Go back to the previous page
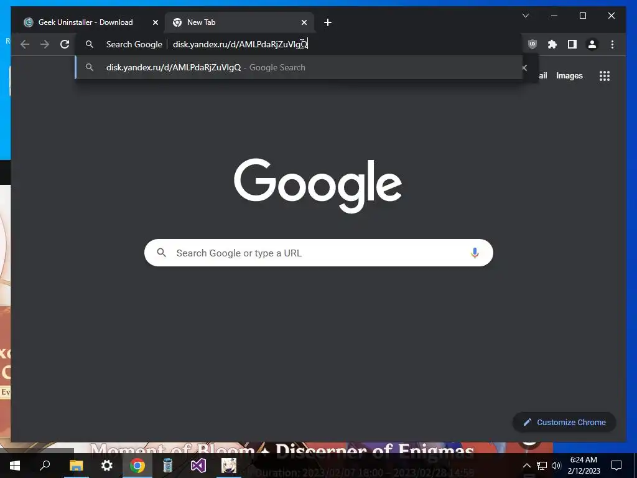 (x=25, y=44)
